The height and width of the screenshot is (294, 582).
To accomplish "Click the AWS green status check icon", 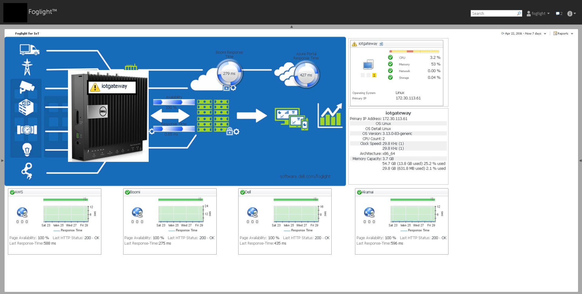I will pyautogui.click(x=12, y=192).
